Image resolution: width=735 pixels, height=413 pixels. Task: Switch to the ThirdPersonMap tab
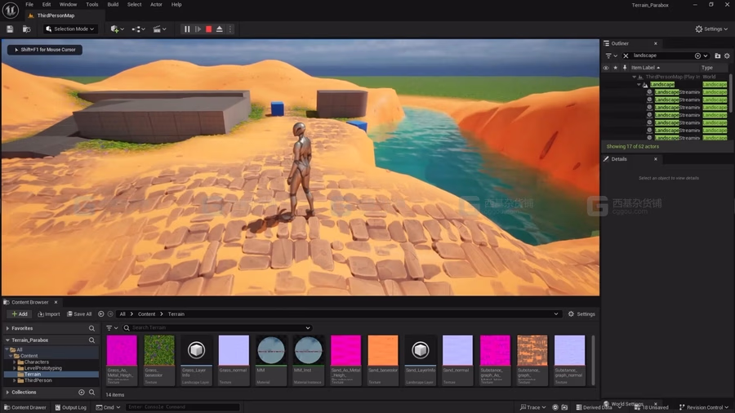[x=56, y=16]
